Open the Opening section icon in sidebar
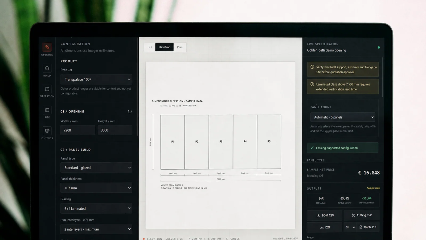 [47, 47]
